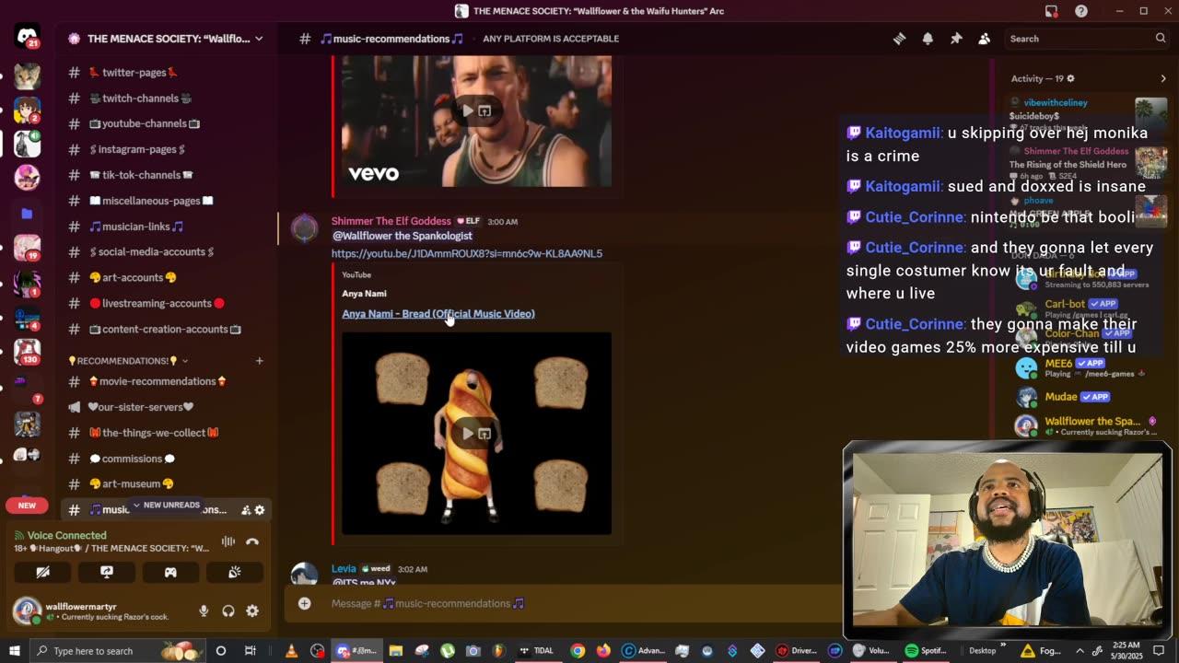The image size is (1179, 663).
Task: Toggle noise suppression waveform icon
Action: point(228,541)
